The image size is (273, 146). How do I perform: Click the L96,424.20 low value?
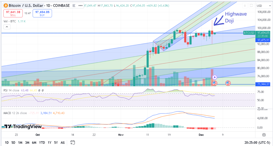(x=121, y=6)
